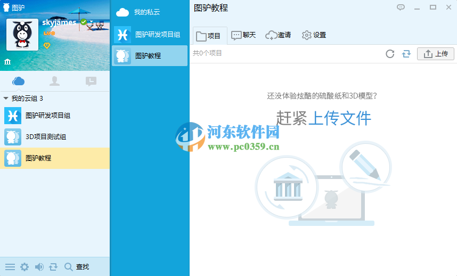
Task: Select 图驴教程 in the left group list
Action: tap(55, 158)
